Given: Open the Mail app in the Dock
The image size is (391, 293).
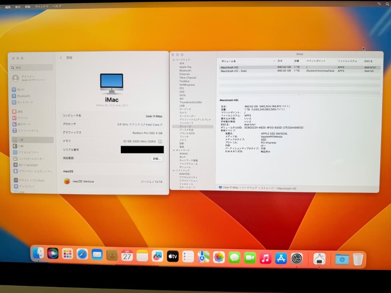Looking at the screenshot, I should (x=97, y=255).
